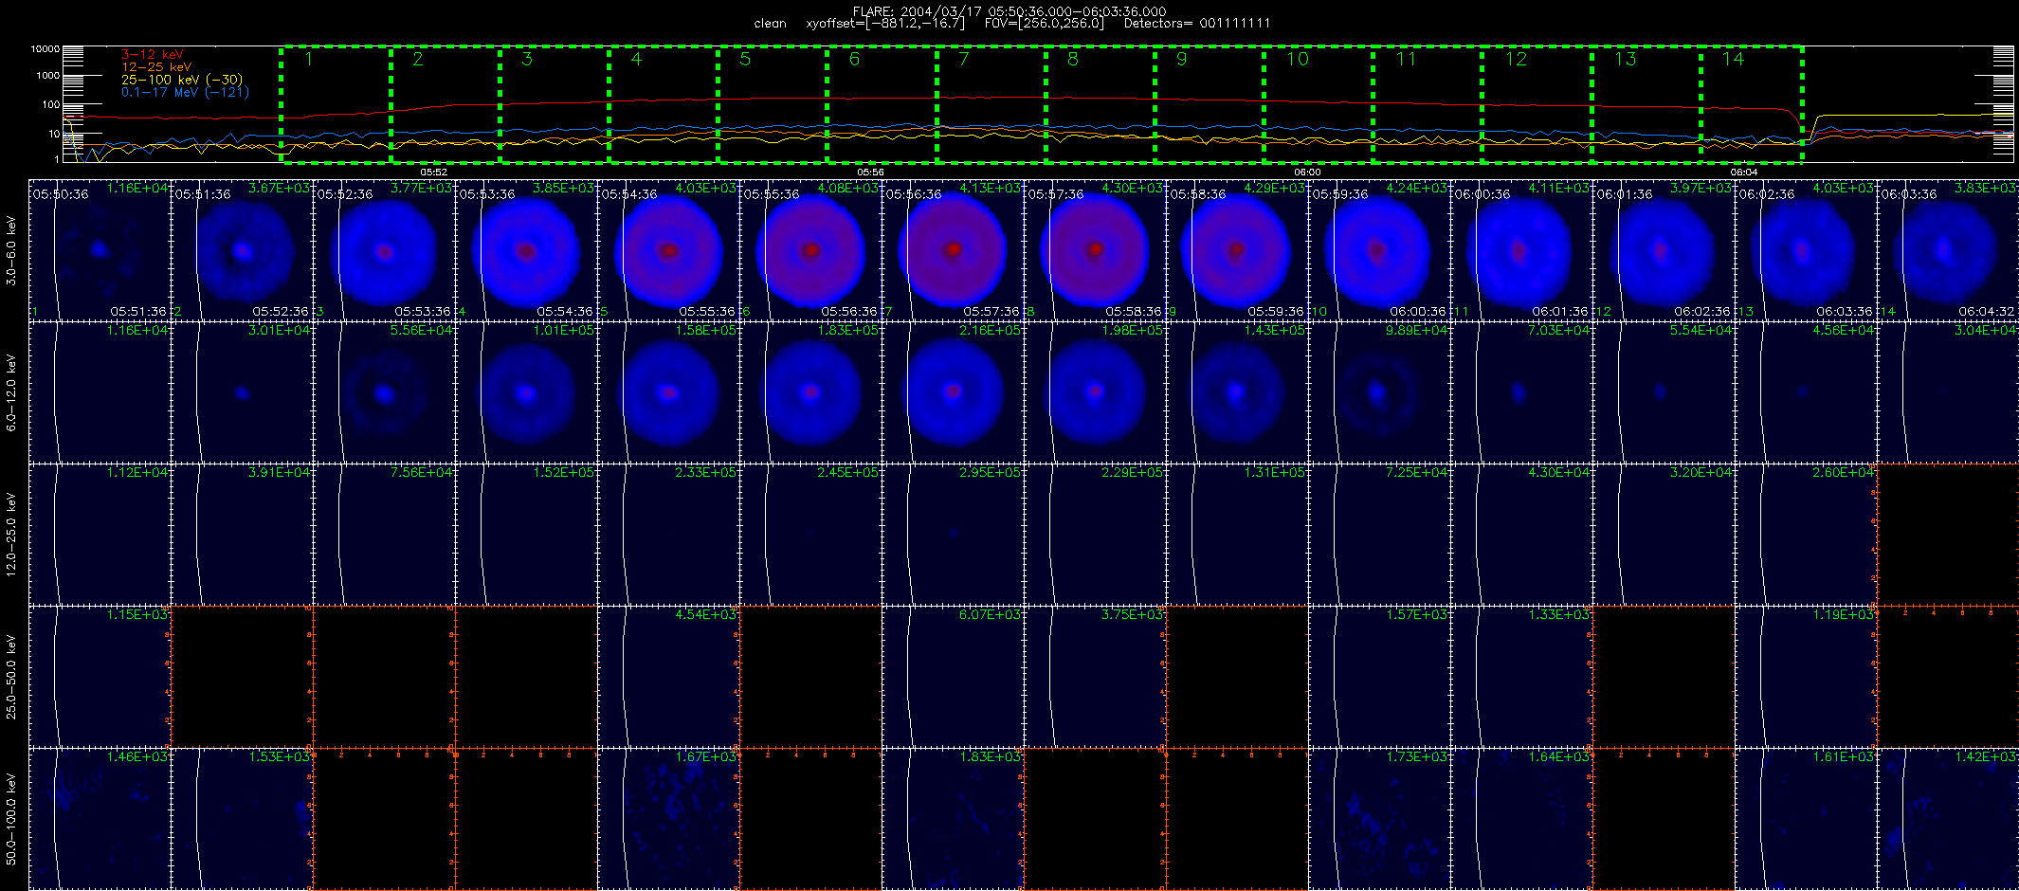Click the 05:52 time axis tick label
The image size is (2019, 891).
pyautogui.click(x=433, y=173)
